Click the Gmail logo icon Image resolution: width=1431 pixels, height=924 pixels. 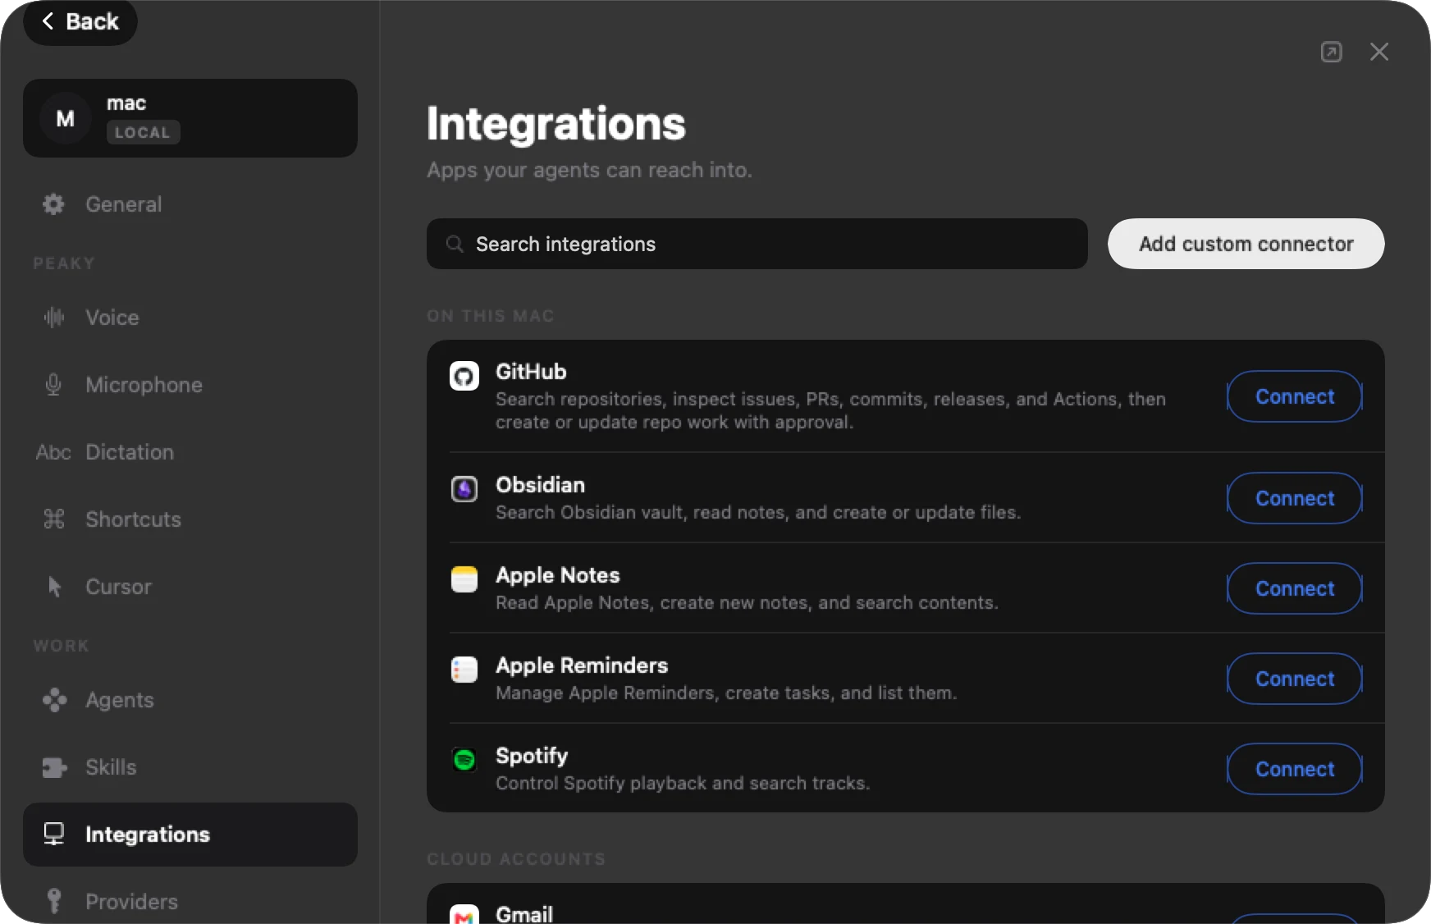tap(464, 913)
